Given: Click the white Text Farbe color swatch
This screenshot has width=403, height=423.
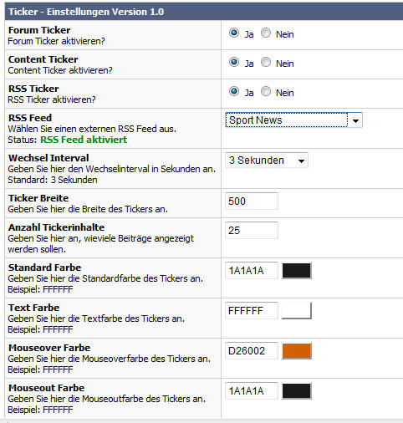Looking at the screenshot, I should (296, 310).
